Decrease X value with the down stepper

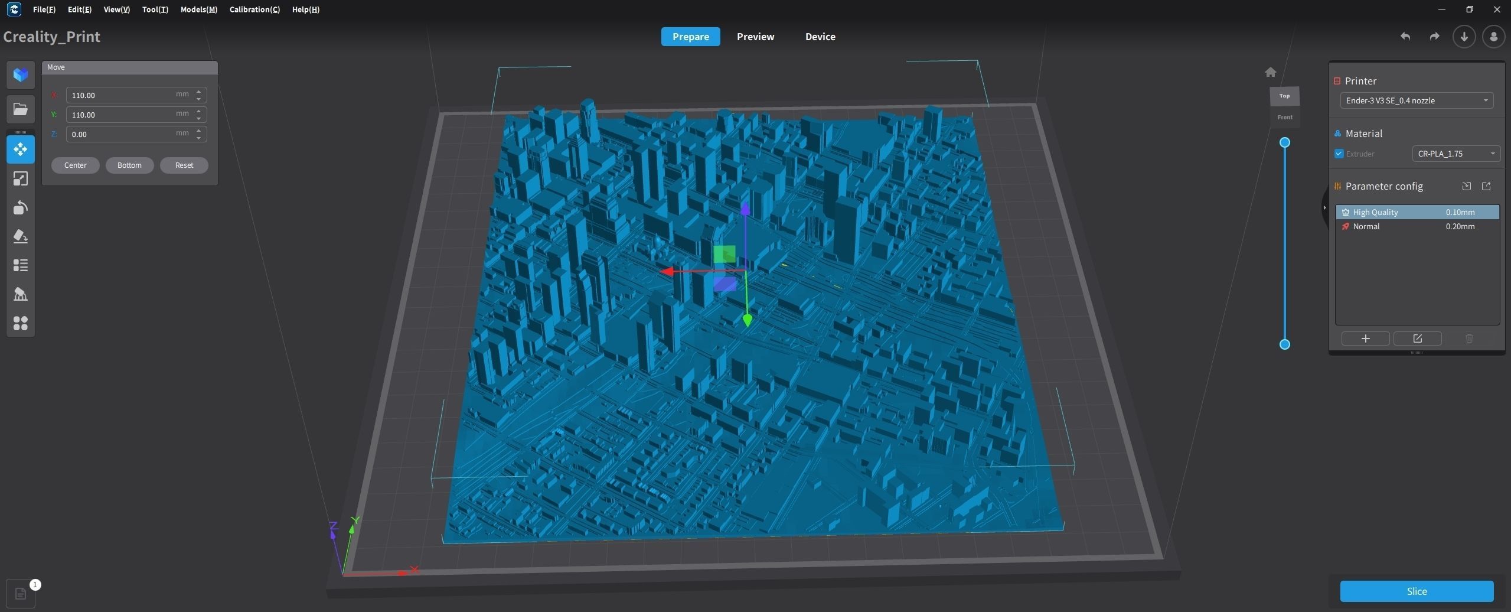point(199,99)
